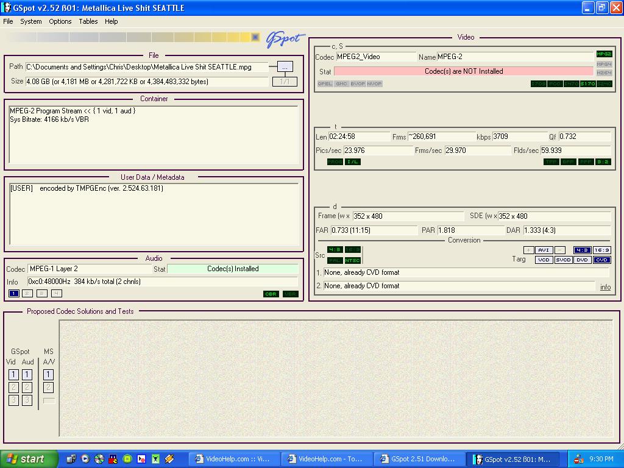Switch to 'VideoHelp.com :: Vi...' taskbar window

coord(233,459)
